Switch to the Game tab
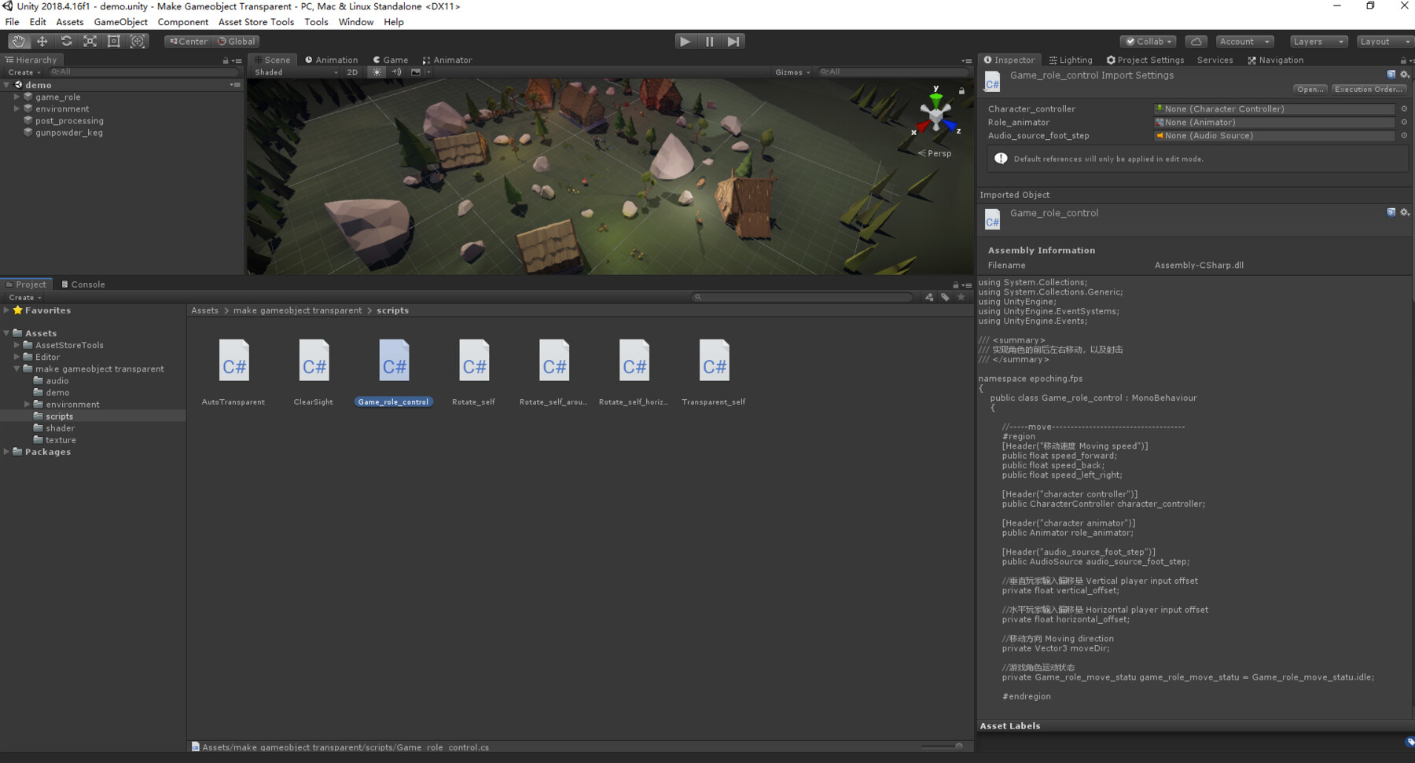This screenshot has height=763, width=1415. pos(391,59)
